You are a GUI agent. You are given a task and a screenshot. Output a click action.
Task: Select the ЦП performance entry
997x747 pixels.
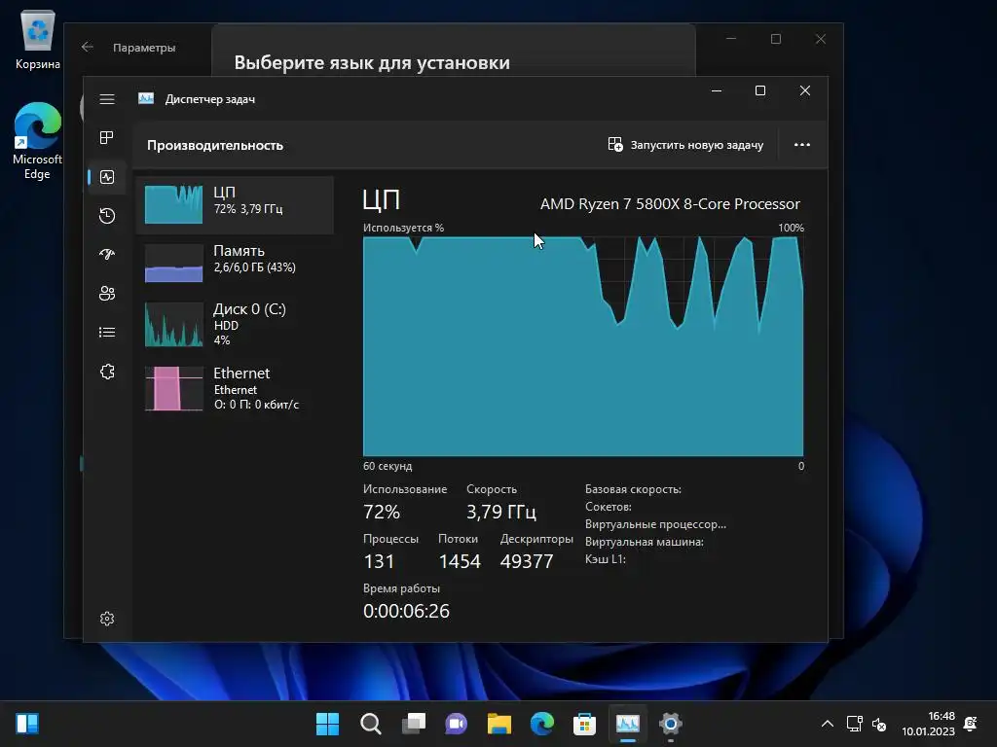(x=235, y=204)
